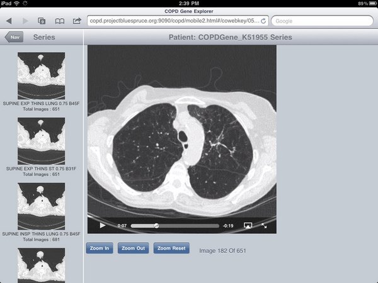Tap the forward arrow in Safari toolbar
This screenshot has height=283, width=378.
coord(25,21)
